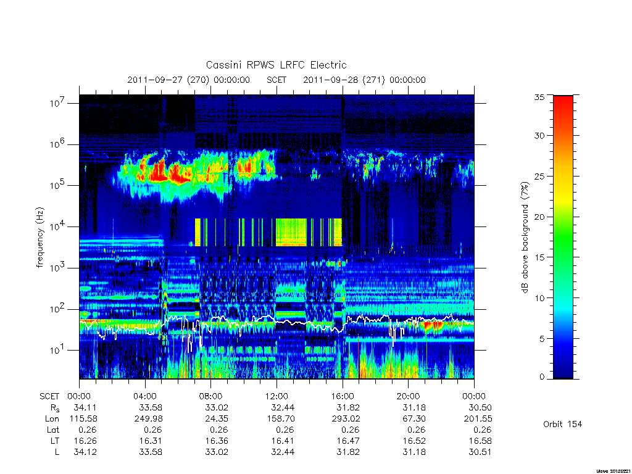Screen dimensions: 632x474
Task: Click the Rs value '33.58'
Action: click(x=151, y=407)
